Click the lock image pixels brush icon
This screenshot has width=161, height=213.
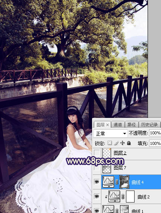point(116,143)
